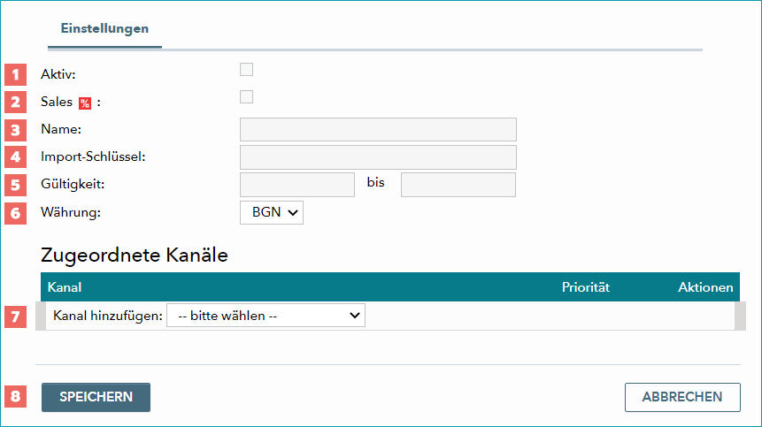Click the red number 8 marker
Viewport: 762px width, 427px height.
16,396
